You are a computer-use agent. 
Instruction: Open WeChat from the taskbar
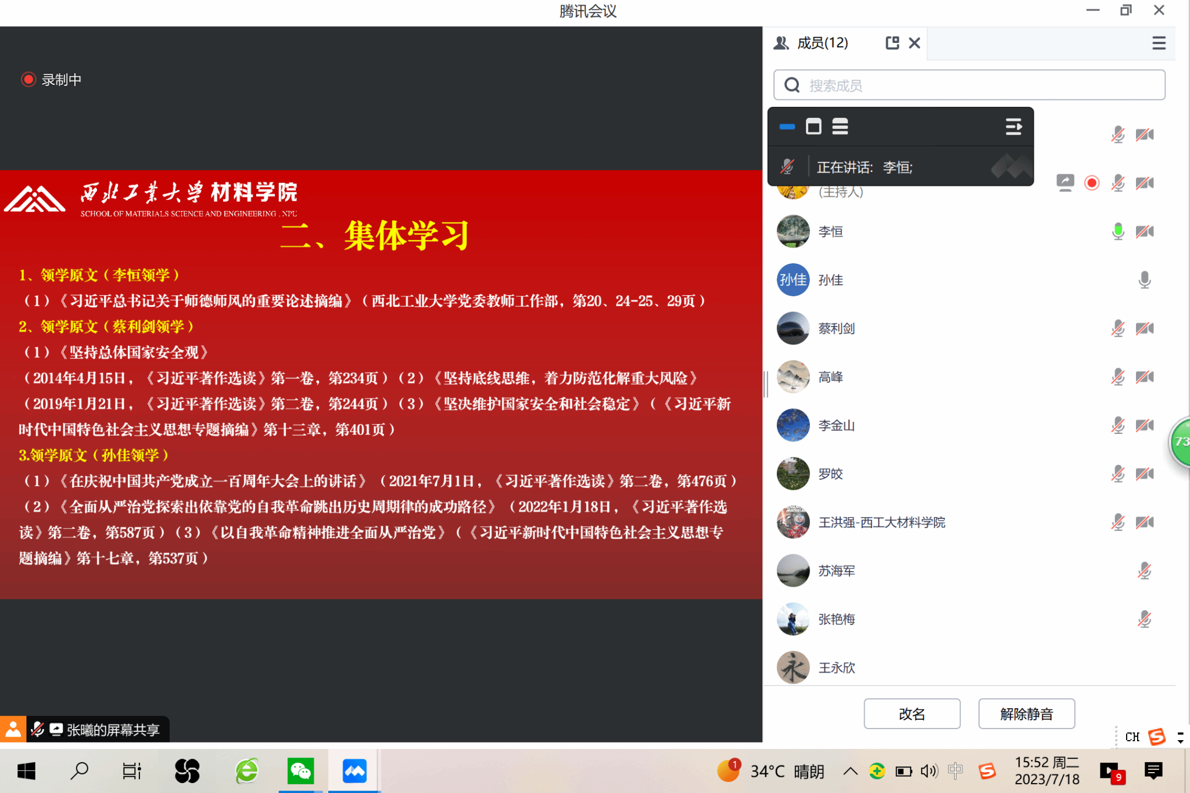[300, 771]
